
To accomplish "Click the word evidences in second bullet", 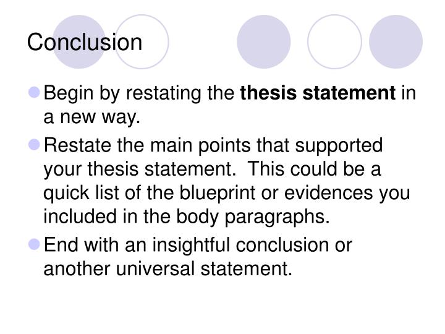I will [328, 192].
